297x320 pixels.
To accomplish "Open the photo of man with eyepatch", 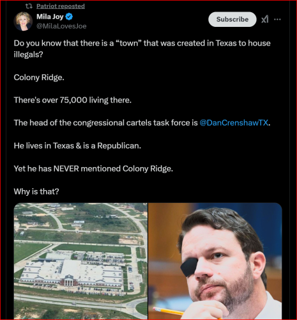I will pyautogui.click(x=215, y=261).
